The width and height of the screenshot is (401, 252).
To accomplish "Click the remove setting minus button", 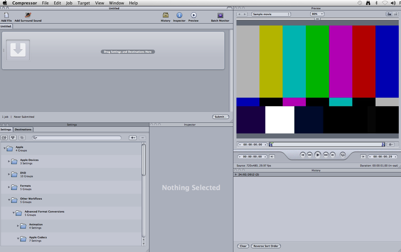I will click(142, 138).
